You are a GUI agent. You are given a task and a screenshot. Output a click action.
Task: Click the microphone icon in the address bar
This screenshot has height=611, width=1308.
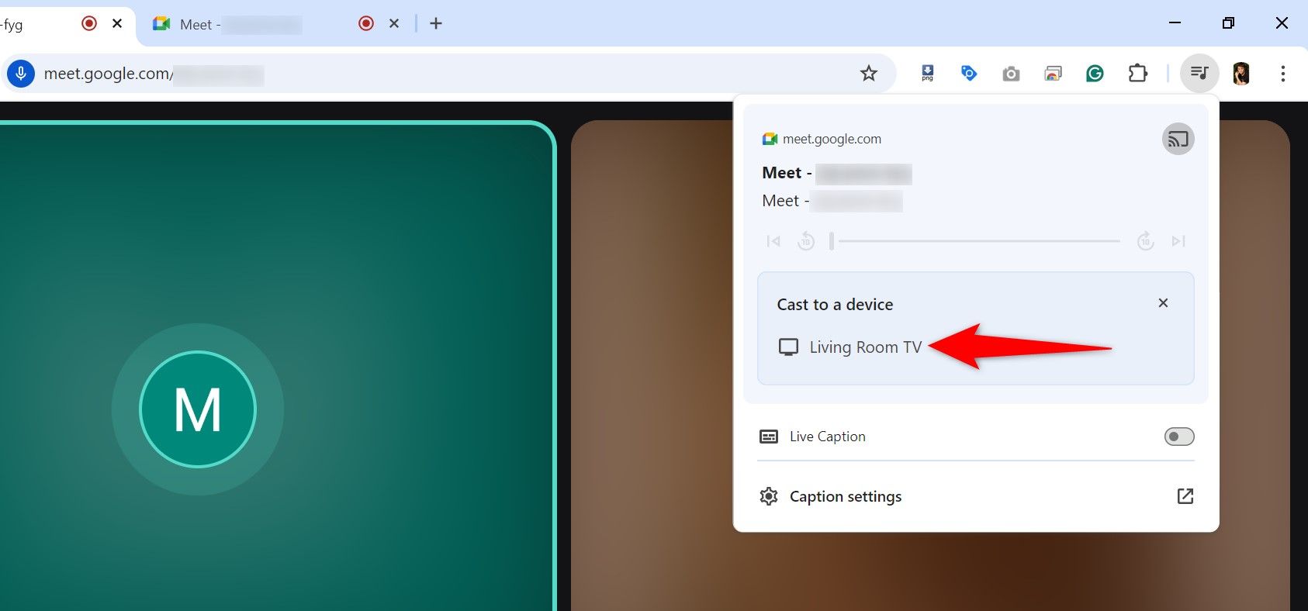(x=21, y=74)
